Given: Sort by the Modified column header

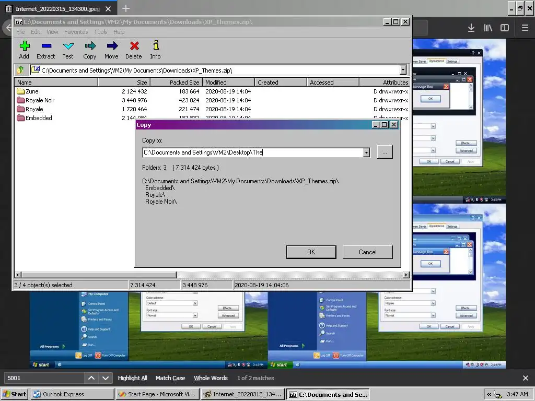Looking at the screenshot, I should (229, 82).
